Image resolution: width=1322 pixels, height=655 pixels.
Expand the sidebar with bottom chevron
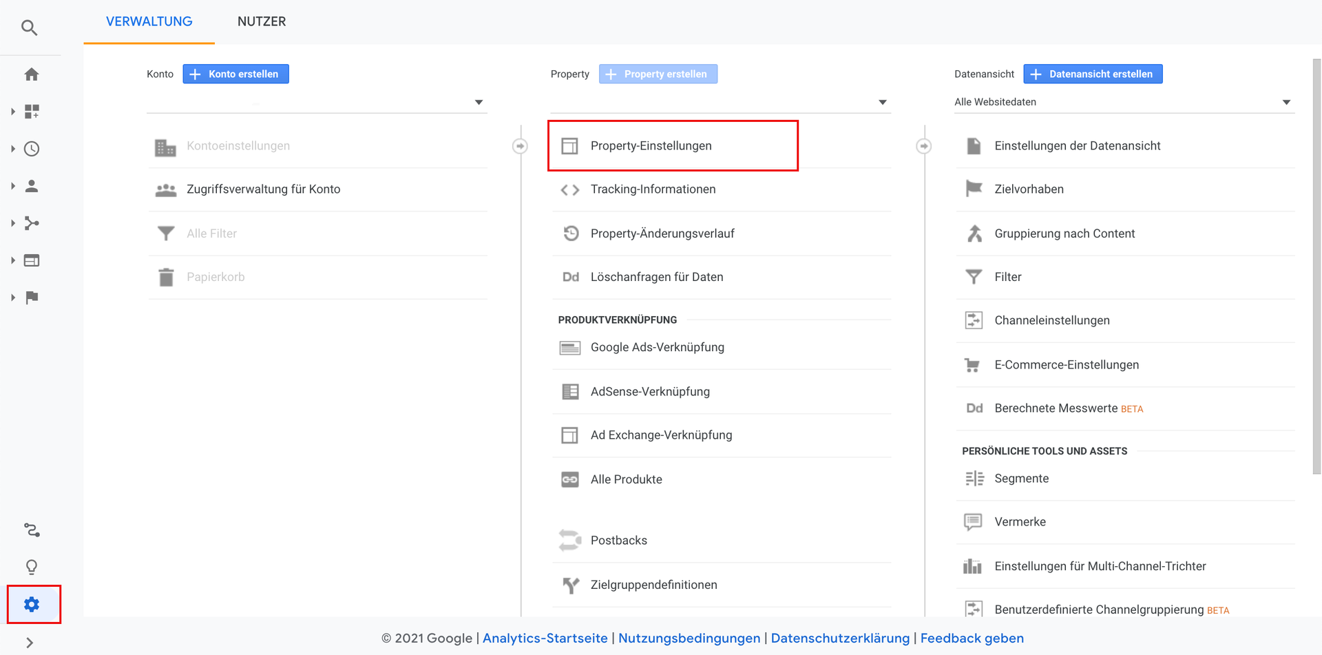click(29, 643)
